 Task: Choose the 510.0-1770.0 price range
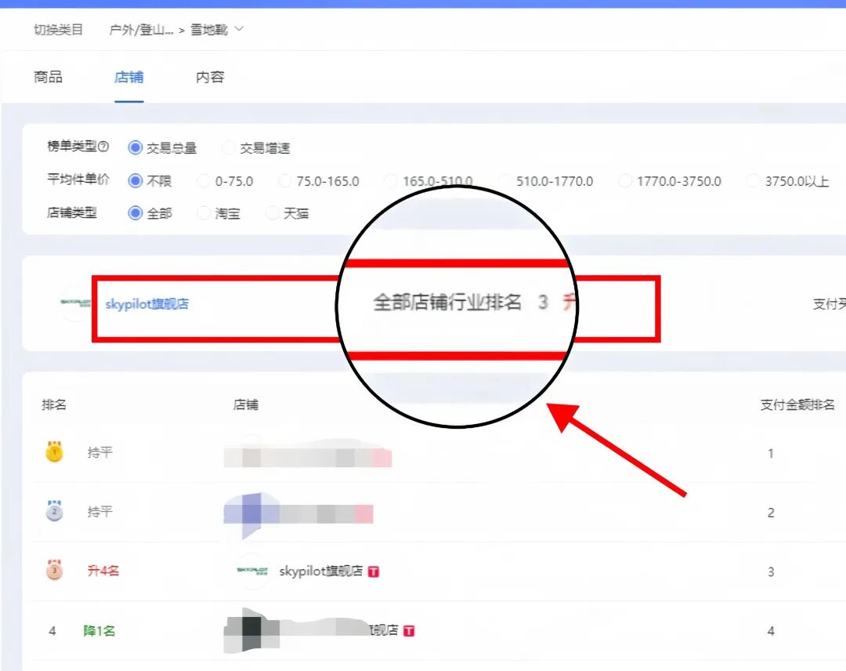point(504,180)
